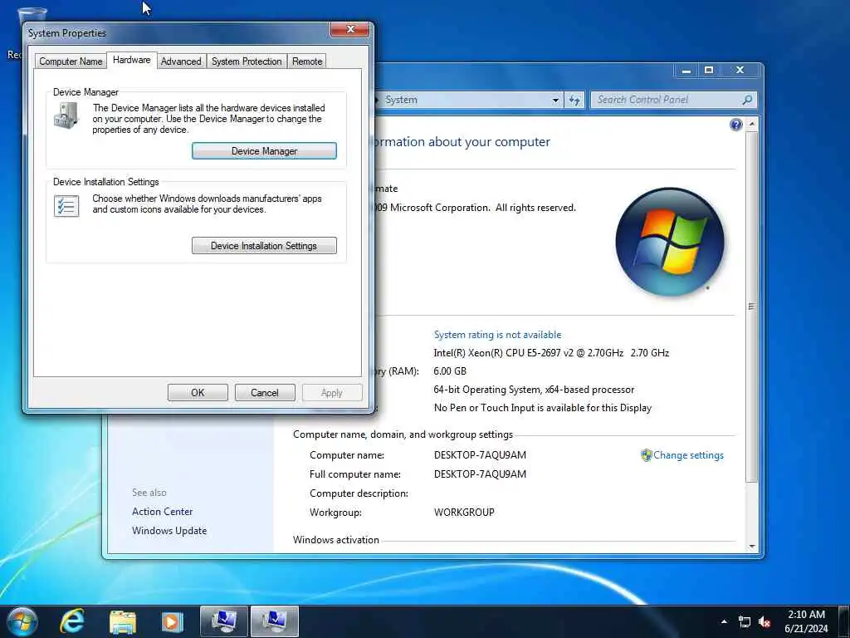Dismiss dialog with Cancel button
This screenshot has height=638, width=850.
265,393
